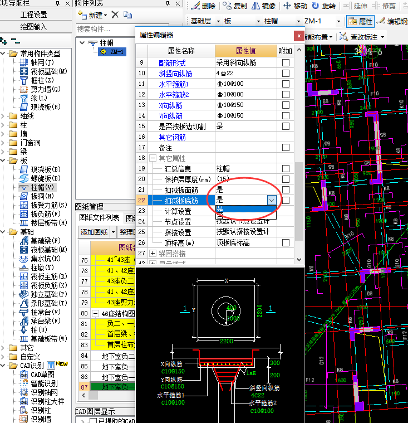408x423 pixels.
Task: Close the 属性编辑器 dialog
Action: coord(299,36)
